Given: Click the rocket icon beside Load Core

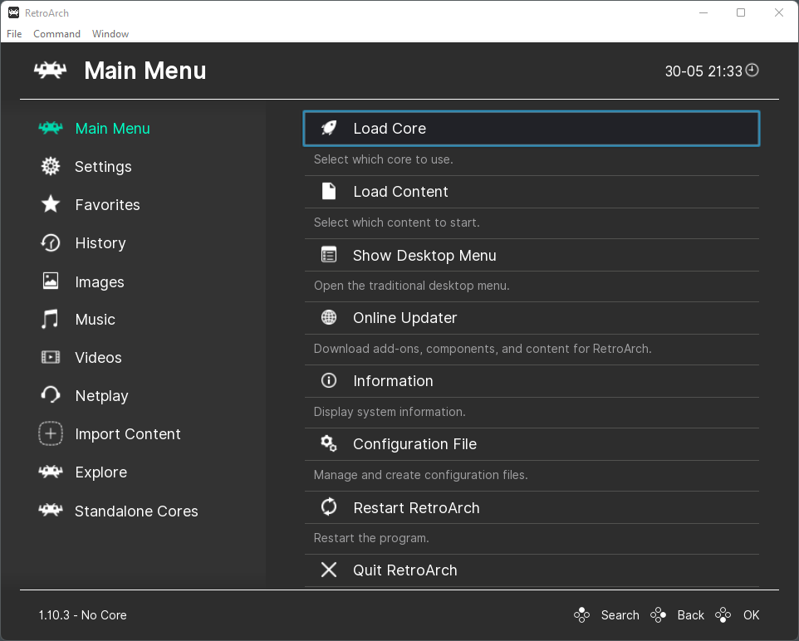Looking at the screenshot, I should coord(329,128).
